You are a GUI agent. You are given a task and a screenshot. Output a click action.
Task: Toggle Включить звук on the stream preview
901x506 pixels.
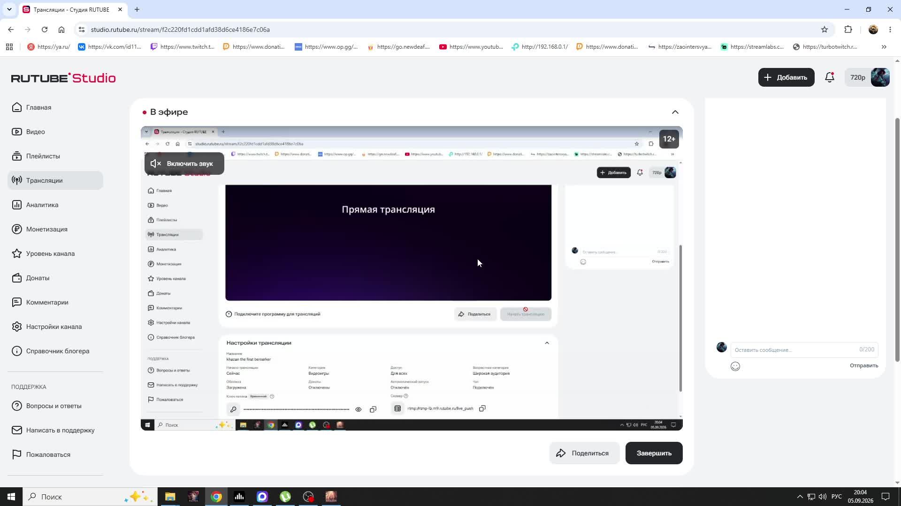(x=184, y=164)
